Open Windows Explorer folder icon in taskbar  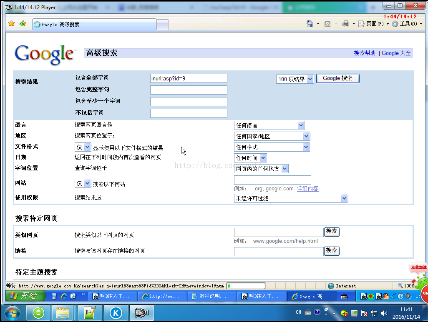coord(63,312)
